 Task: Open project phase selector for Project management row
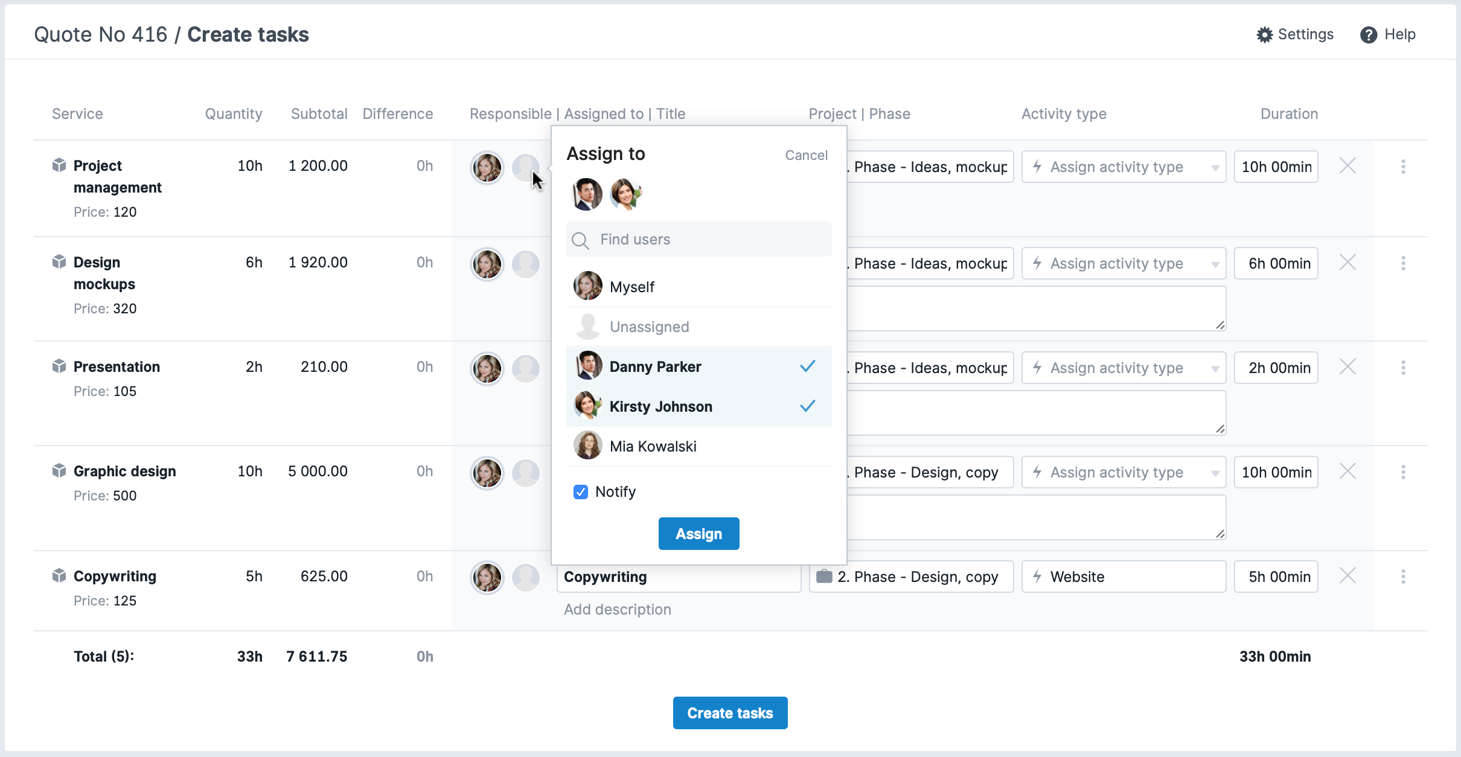pyautogui.click(x=930, y=167)
